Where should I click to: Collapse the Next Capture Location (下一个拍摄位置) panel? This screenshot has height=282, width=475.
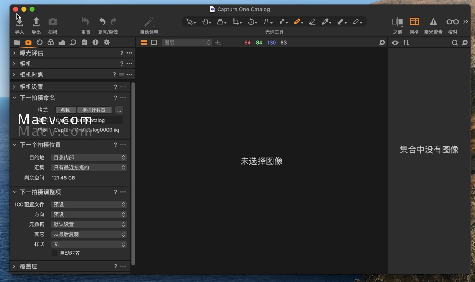click(14, 145)
